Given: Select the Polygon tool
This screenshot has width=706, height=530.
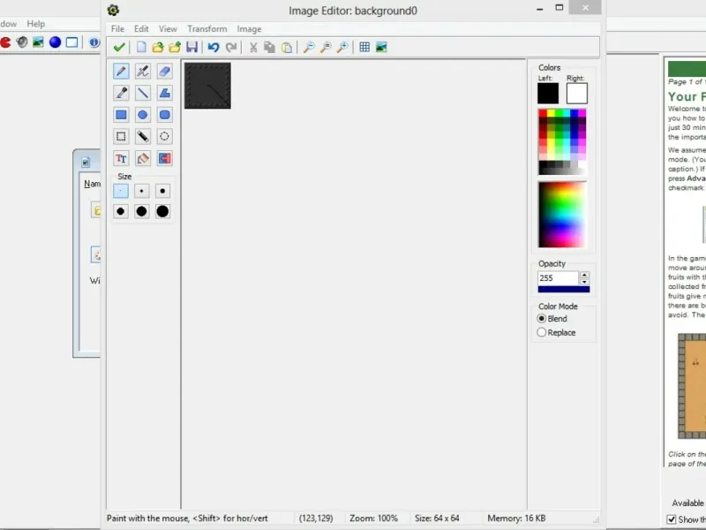Looking at the screenshot, I should [x=164, y=93].
